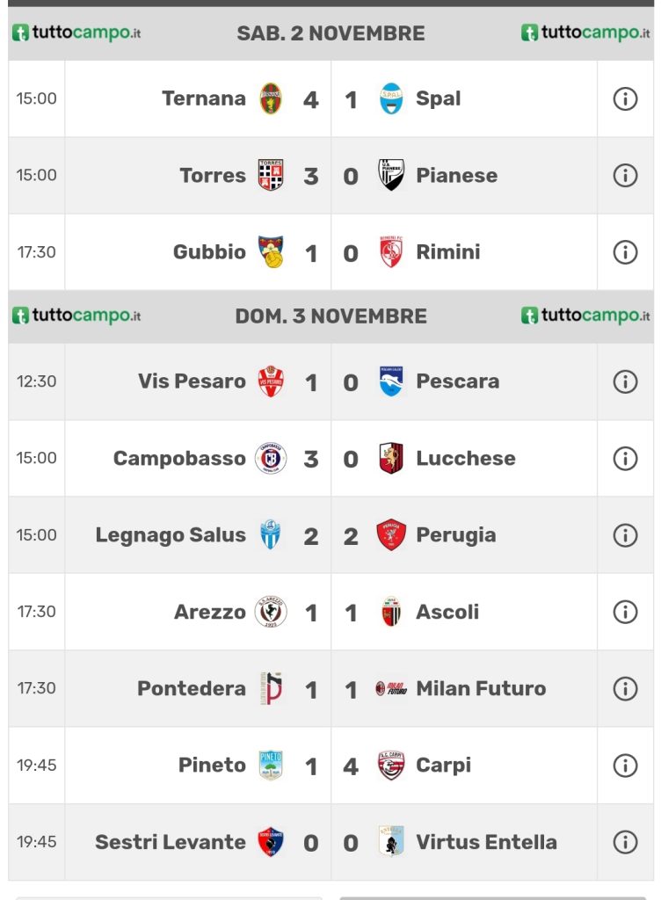
Task: Open info for Ternana vs Spal match
Action: pyautogui.click(x=624, y=99)
